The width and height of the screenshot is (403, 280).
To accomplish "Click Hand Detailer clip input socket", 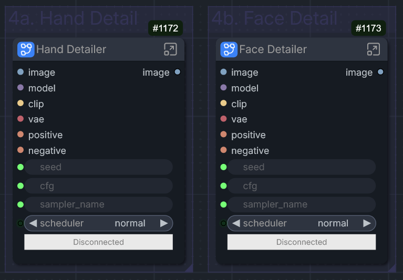I will (x=20, y=103).
